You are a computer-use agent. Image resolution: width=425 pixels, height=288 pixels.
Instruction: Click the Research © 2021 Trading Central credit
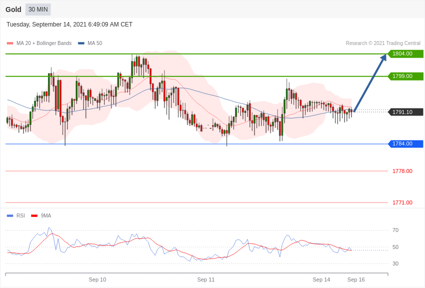(383, 43)
